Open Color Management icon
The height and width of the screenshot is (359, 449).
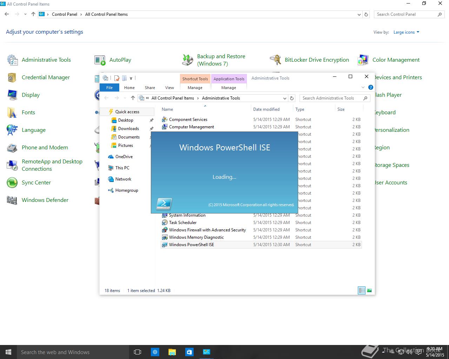click(x=363, y=60)
